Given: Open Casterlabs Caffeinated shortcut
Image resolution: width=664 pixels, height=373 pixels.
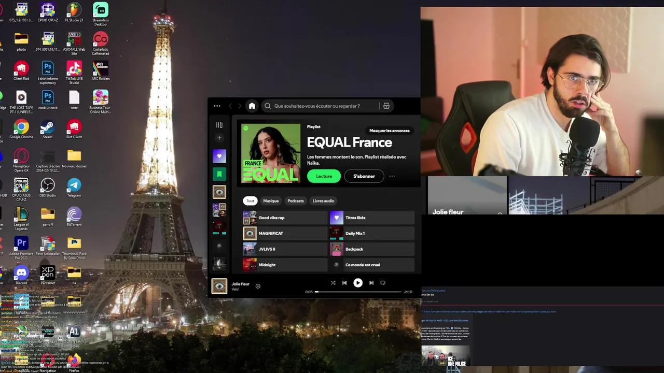Looking at the screenshot, I should click(x=101, y=44).
